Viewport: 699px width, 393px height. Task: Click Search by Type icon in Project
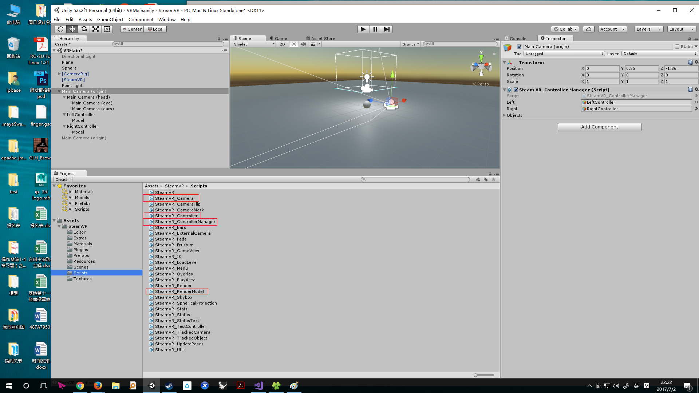[478, 179]
